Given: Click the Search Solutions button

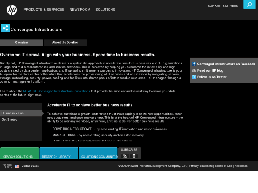Looking at the screenshot, I should pyautogui.click(x=20, y=153).
